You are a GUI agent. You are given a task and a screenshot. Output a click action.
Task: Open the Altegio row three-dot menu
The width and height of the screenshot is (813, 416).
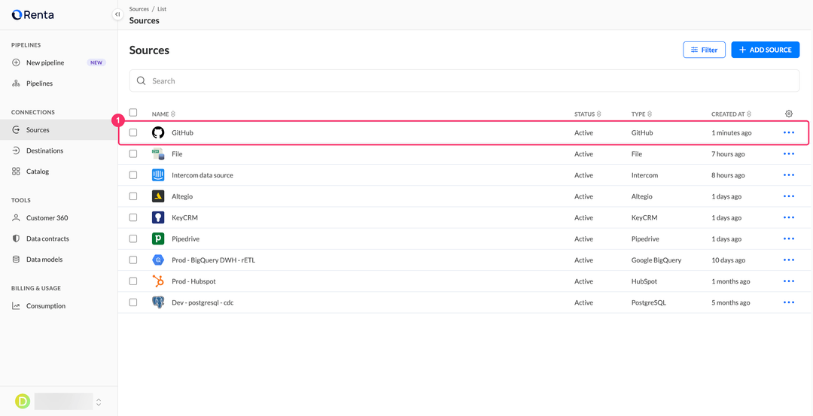(x=789, y=196)
